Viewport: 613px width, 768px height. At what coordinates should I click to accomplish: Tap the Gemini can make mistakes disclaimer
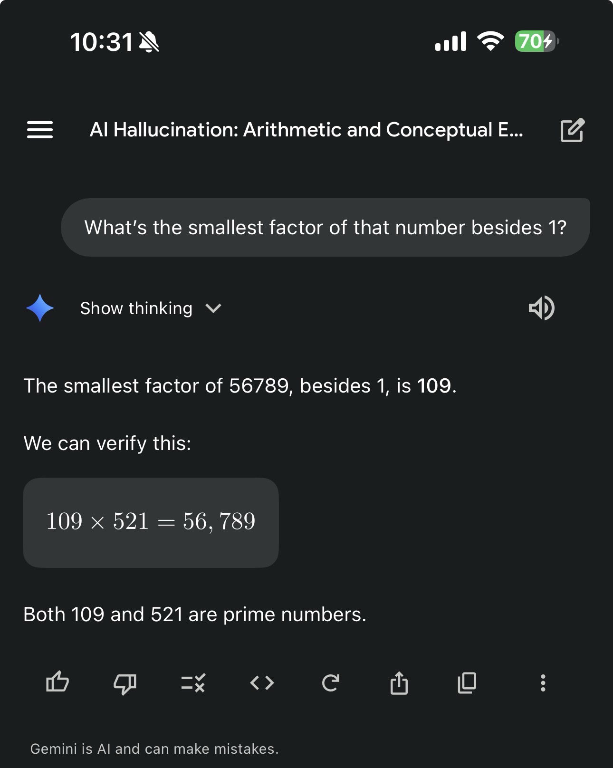pos(154,749)
